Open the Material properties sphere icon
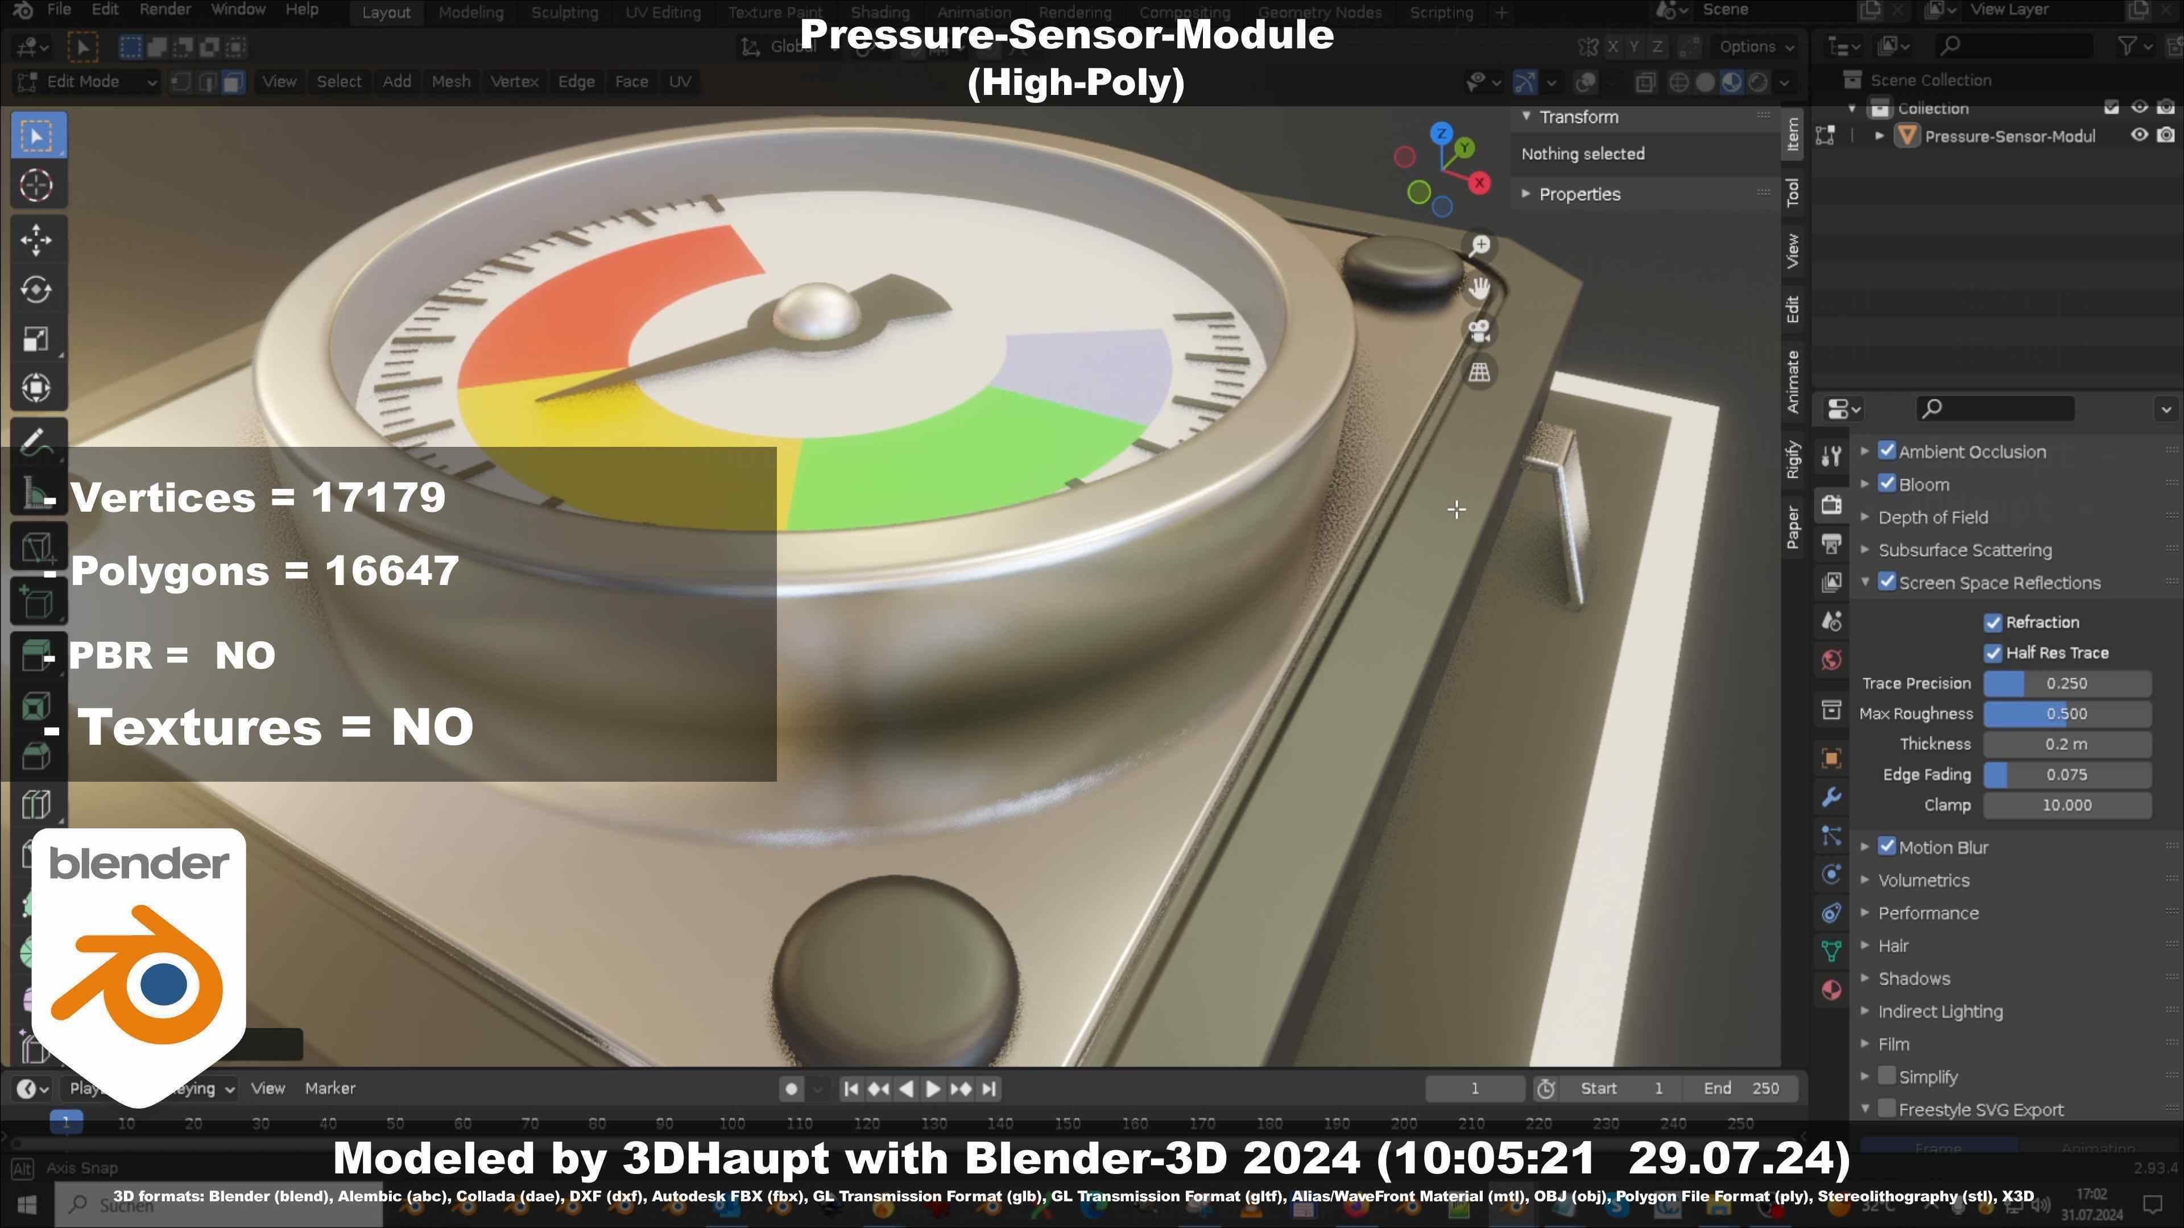The height and width of the screenshot is (1228, 2184). (x=1831, y=990)
